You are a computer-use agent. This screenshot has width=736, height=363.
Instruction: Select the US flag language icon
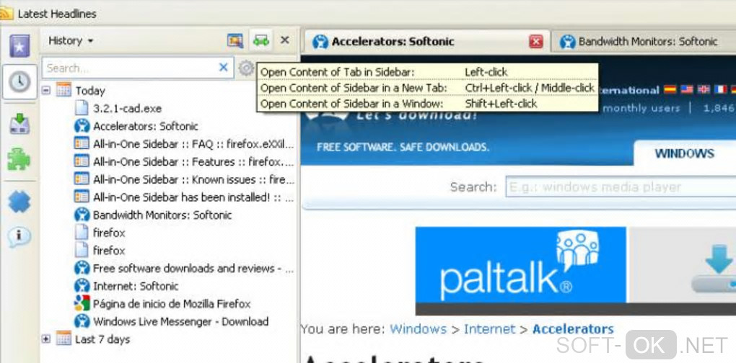coord(687,89)
